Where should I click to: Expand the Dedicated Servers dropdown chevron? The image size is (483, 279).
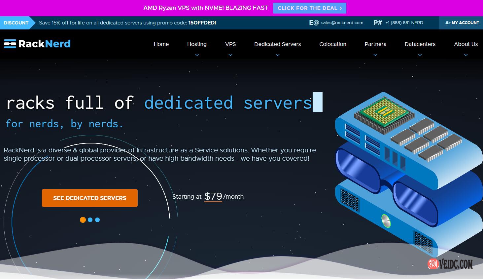pos(278,55)
